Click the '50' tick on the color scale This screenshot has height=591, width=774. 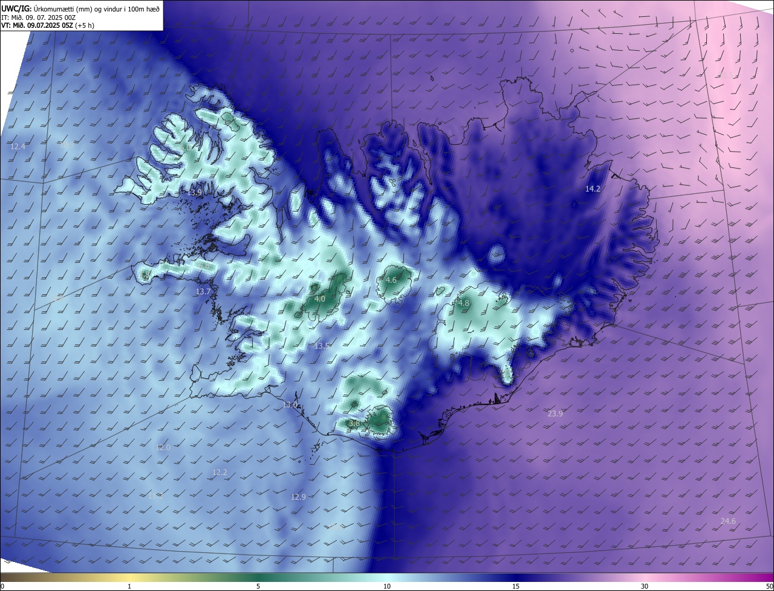tap(769, 586)
